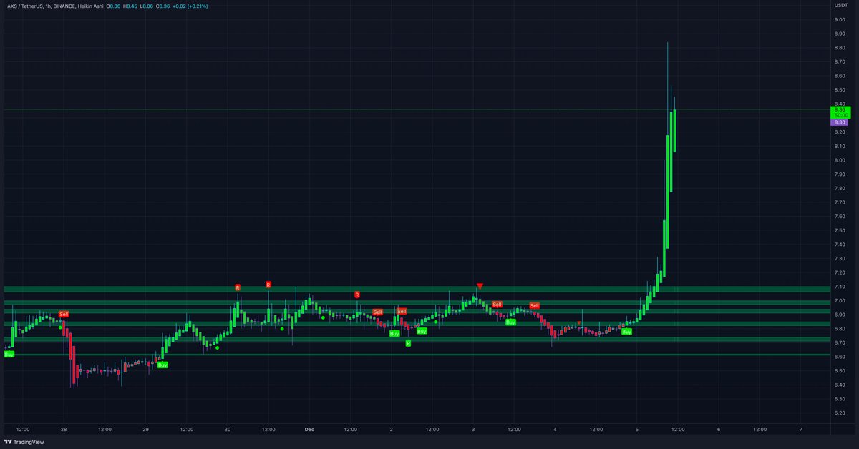Viewport: 859px width, 449px height.
Task: Click the Buy label near December 4 evening
Action: (x=626, y=331)
